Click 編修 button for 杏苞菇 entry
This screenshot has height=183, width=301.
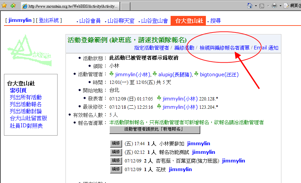[116, 161]
